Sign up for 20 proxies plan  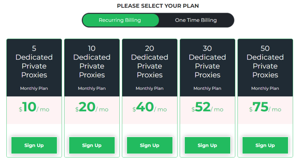[x=149, y=145]
